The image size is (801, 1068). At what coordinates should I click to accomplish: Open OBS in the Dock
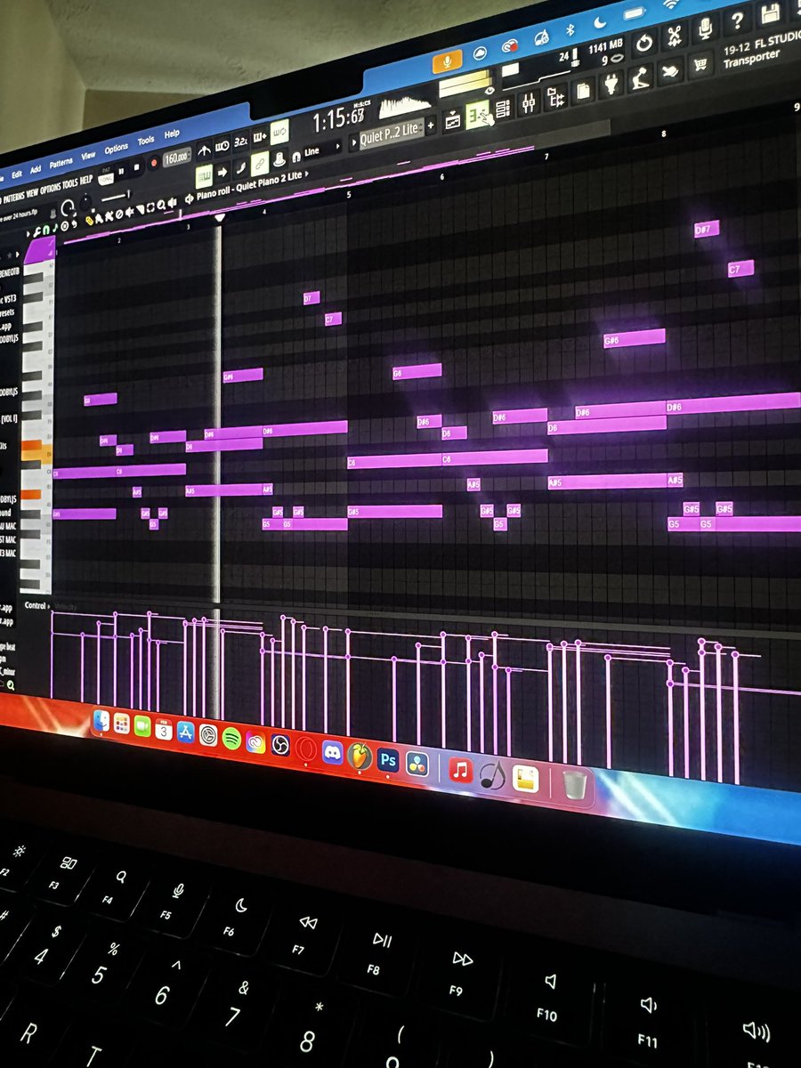point(279,745)
